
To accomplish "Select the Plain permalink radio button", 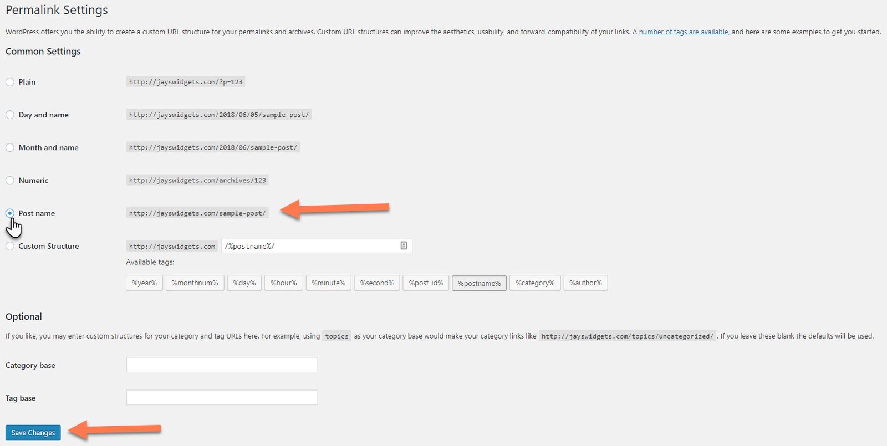I will (x=10, y=82).
